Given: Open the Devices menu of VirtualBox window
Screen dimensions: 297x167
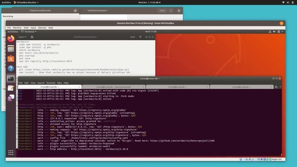Looking at the screenshot, I should (x=42, y=28).
